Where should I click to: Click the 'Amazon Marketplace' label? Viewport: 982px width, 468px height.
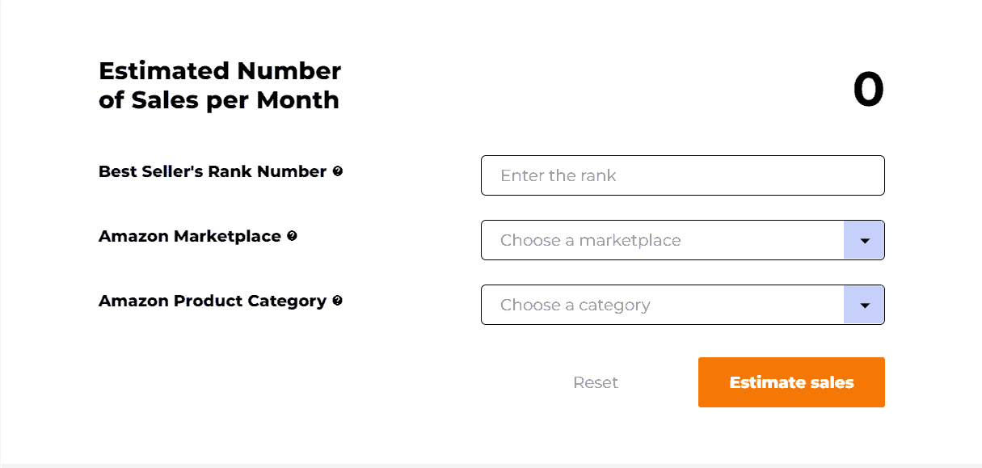(189, 236)
